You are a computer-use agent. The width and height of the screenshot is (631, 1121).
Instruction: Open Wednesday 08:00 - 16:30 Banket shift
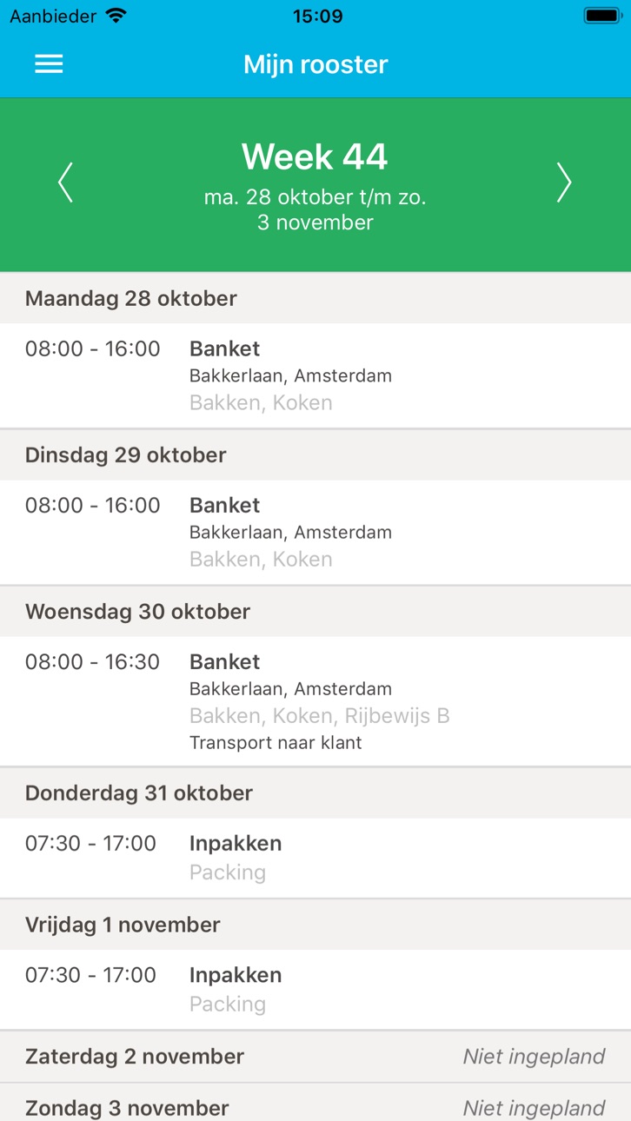(315, 701)
